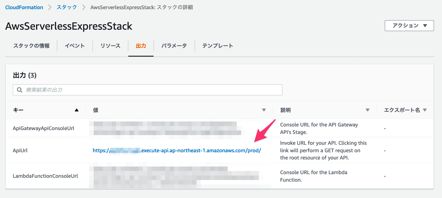Select the リソース tab
This screenshot has width=442, height=198.
110,46
